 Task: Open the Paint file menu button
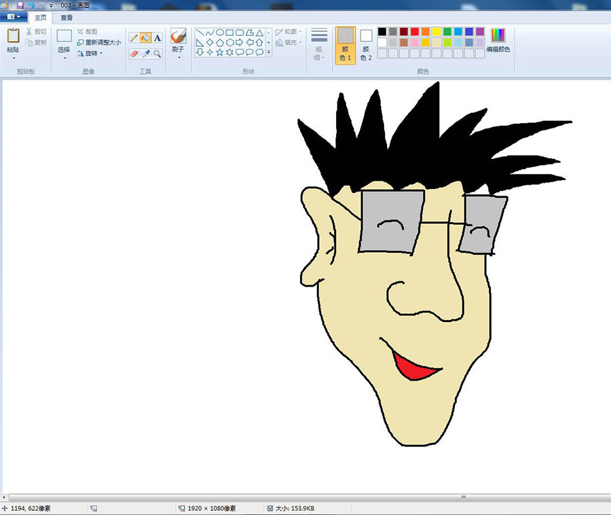[x=14, y=17]
